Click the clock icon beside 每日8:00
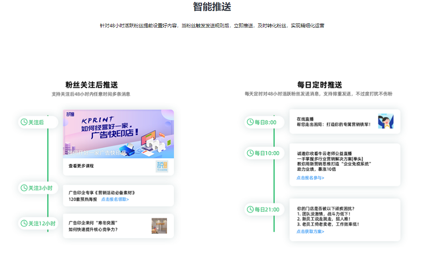This screenshot has width=427, height=255. (250, 122)
